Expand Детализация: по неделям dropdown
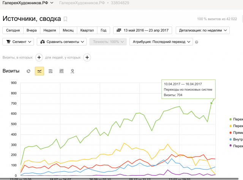243x180 pixels. (x=202, y=30)
